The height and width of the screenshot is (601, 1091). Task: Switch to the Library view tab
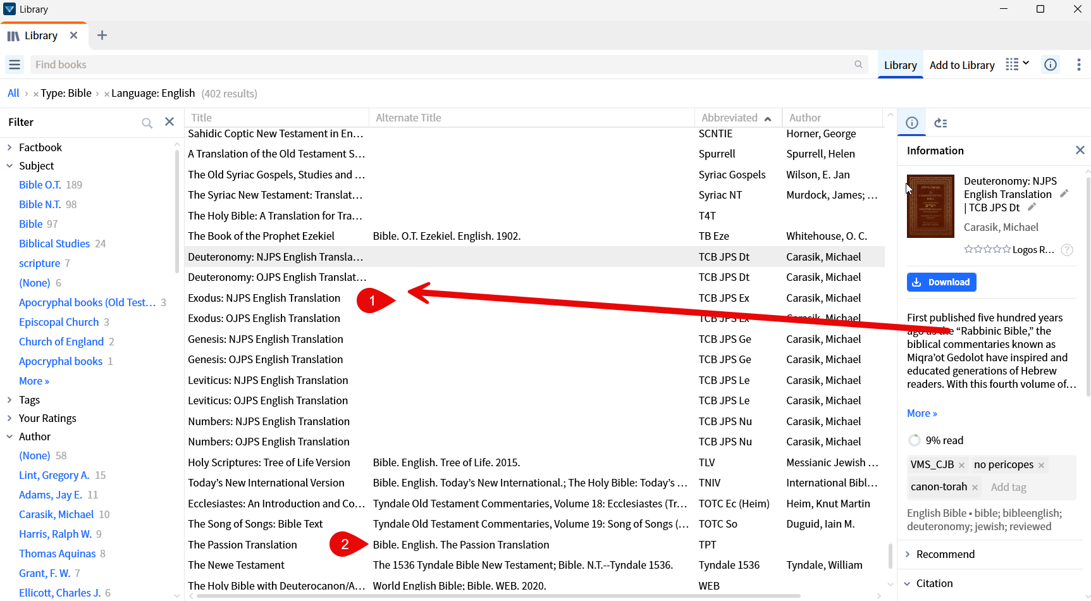coord(900,65)
